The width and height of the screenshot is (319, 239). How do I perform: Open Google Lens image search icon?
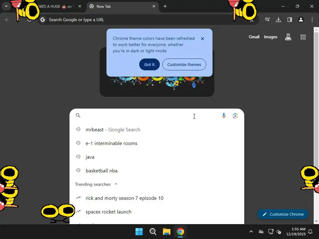[235, 116]
